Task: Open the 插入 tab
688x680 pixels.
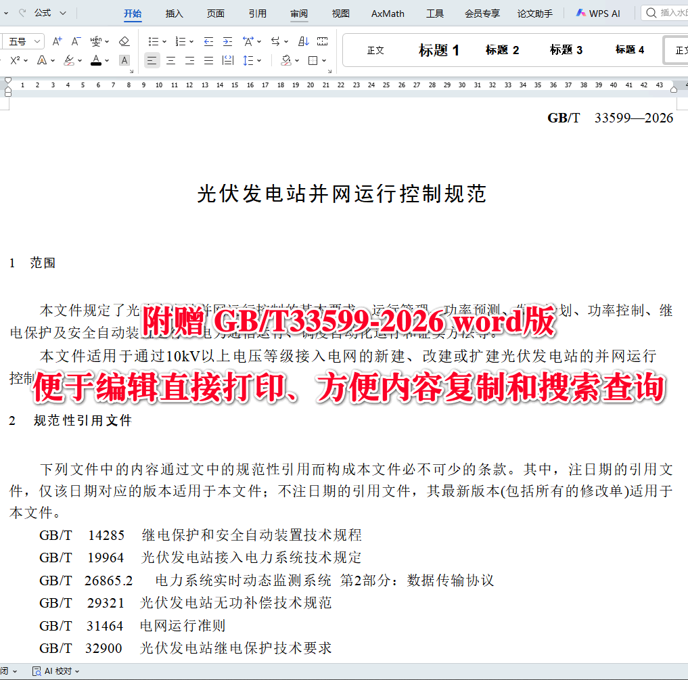Action: click(174, 14)
